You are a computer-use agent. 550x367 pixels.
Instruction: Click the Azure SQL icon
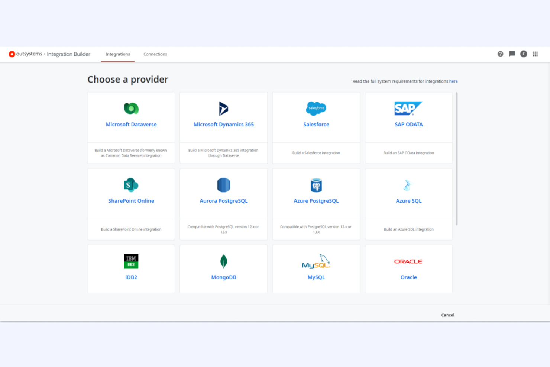point(408,185)
